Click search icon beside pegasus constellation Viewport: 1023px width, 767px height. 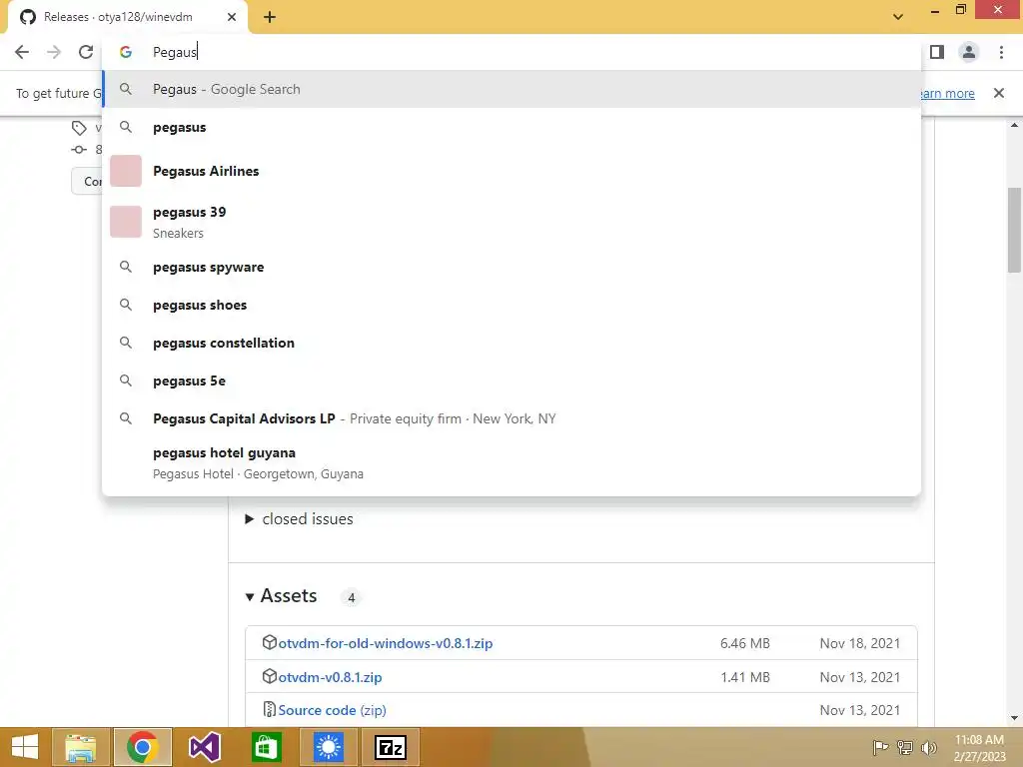coord(126,343)
